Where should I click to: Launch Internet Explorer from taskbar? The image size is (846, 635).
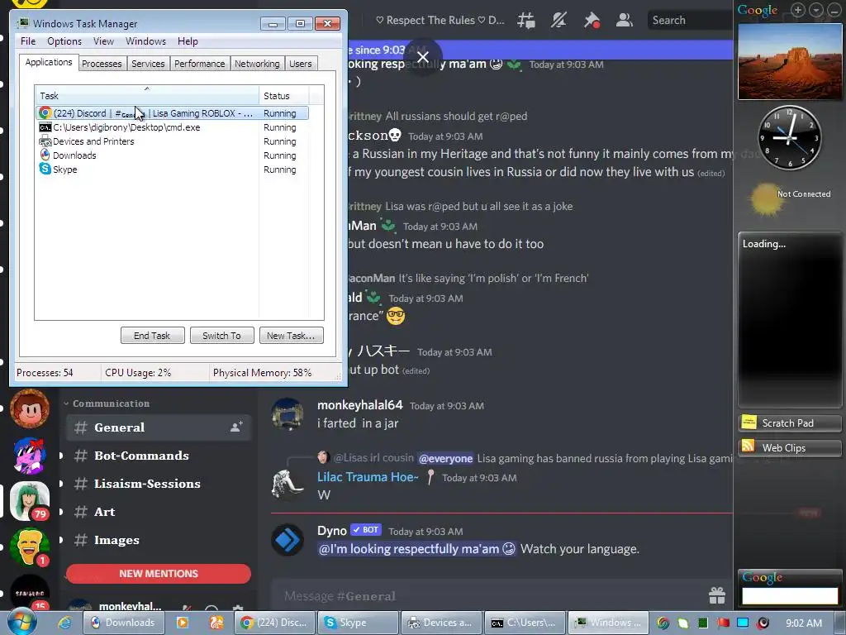click(64, 623)
